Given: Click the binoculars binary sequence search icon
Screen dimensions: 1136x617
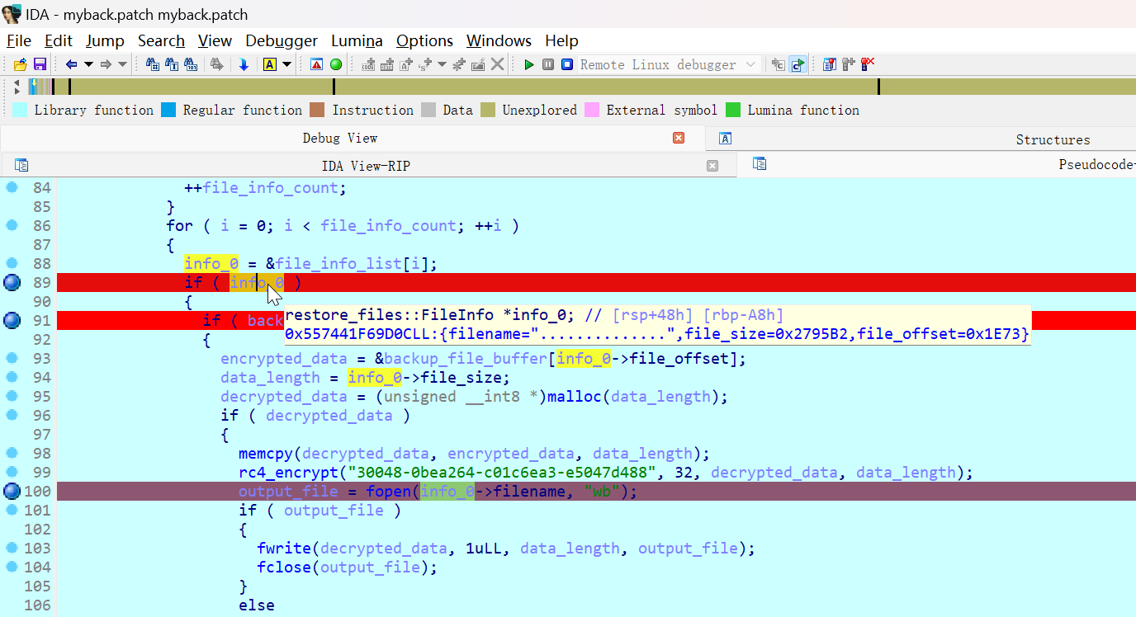Looking at the screenshot, I should 191,64.
